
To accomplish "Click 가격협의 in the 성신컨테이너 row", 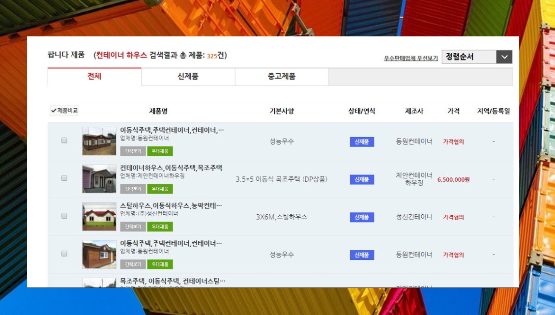I will (453, 217).
